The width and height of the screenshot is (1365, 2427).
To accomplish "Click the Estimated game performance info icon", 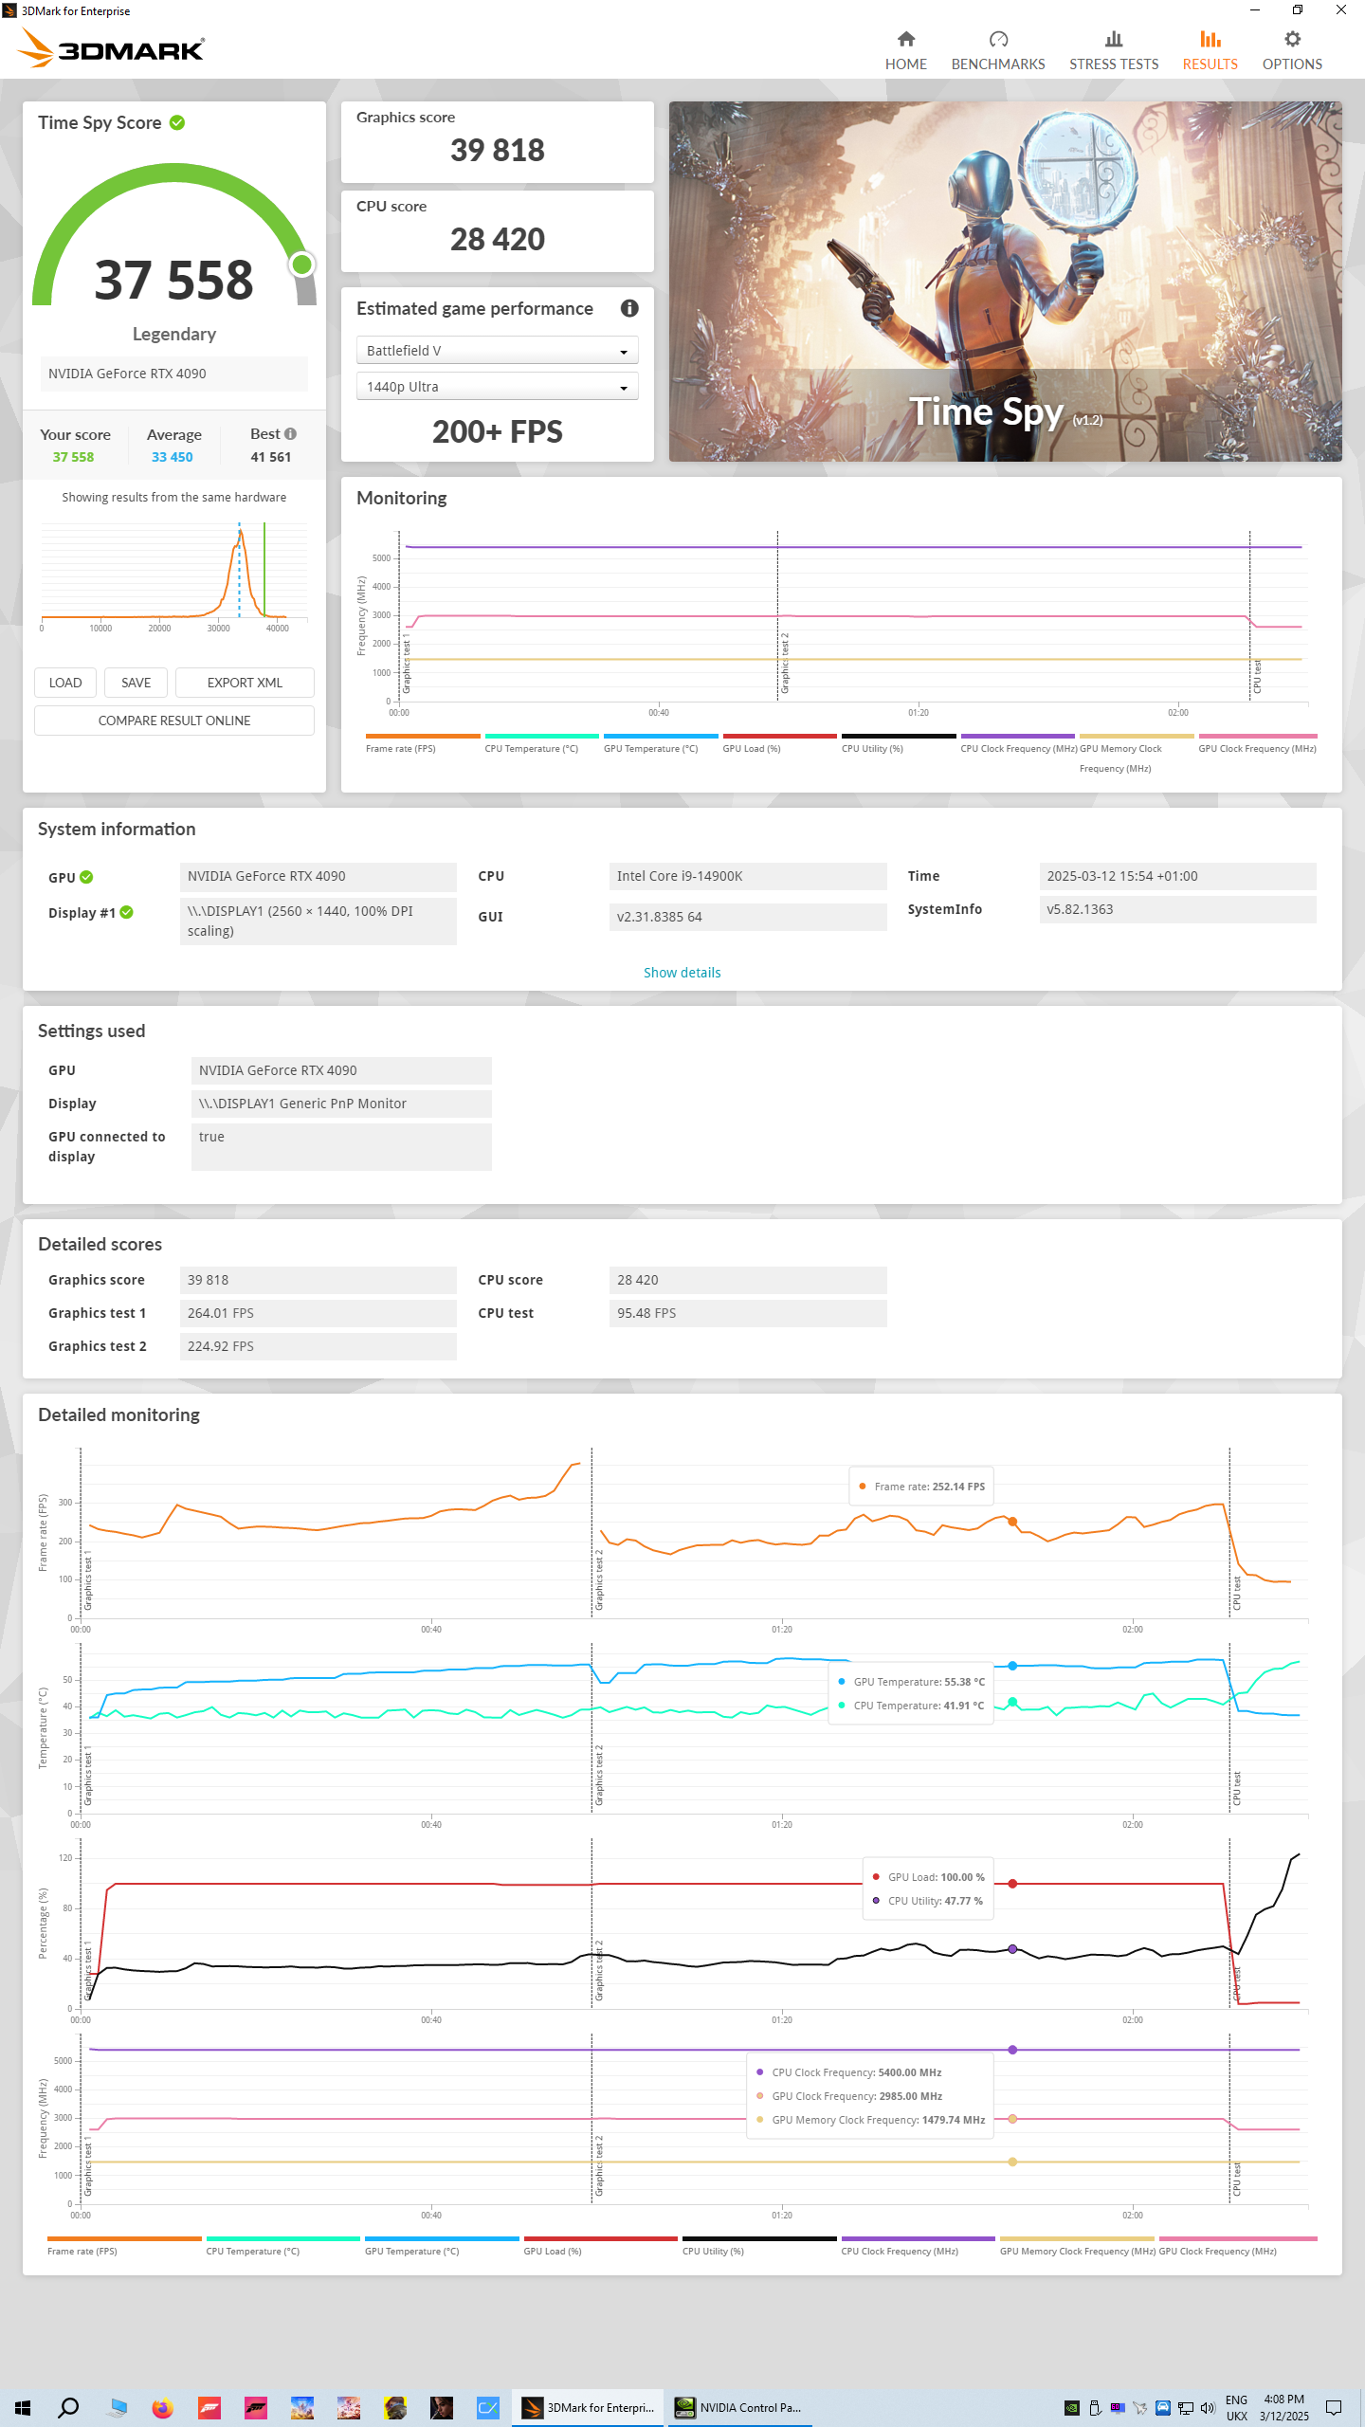I will [x=629, y=308].
